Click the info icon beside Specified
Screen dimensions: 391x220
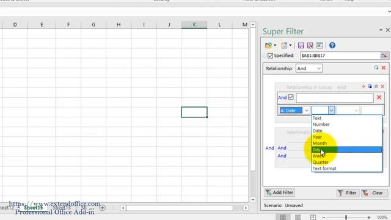(x=265, y=56)
